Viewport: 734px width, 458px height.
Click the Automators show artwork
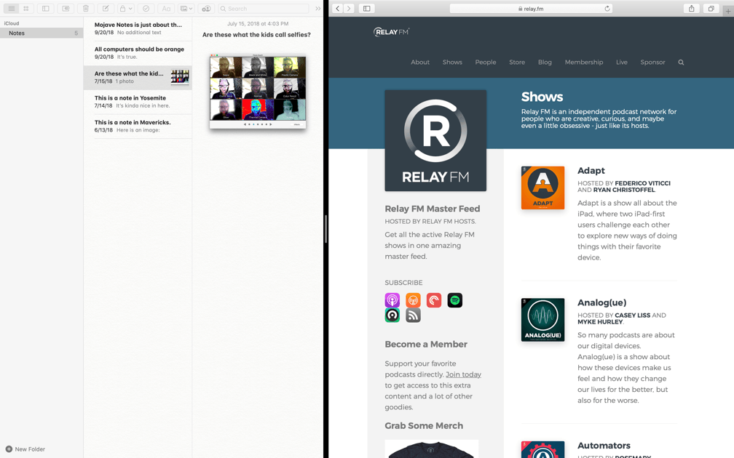click(542, 449)
